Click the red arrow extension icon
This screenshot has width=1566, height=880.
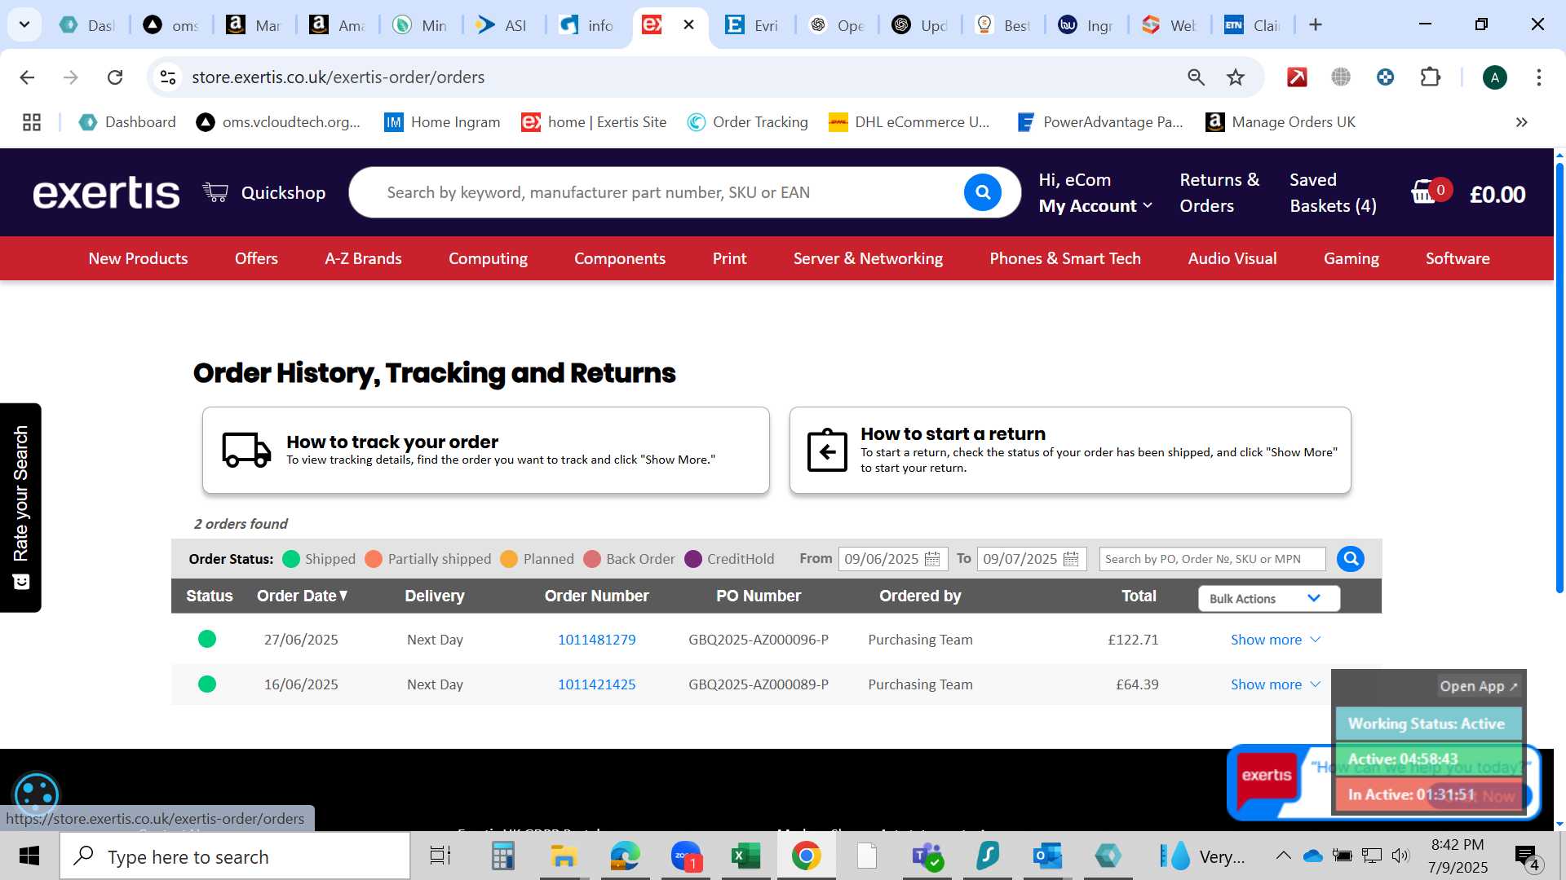pos(1297,77)
